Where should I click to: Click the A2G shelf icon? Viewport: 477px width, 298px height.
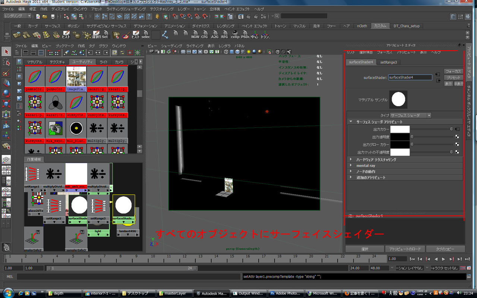[x=215, y=35]
